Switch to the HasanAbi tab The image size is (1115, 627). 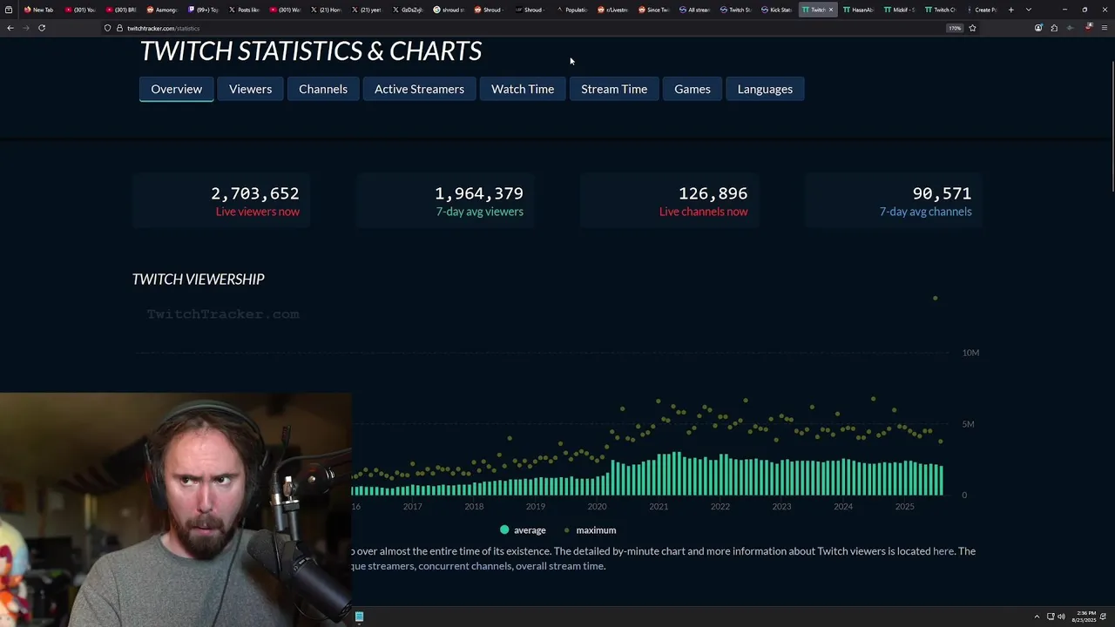(859, 10)
